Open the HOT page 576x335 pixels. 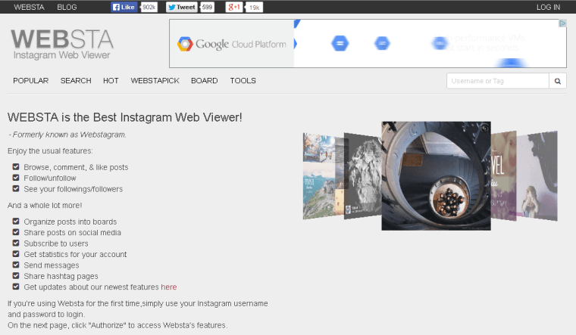click(x=111, y=81)
